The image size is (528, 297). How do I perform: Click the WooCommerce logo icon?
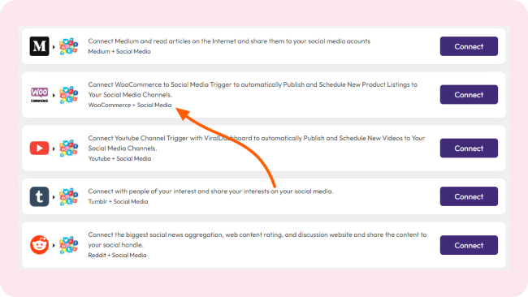pyautogui.click(x=40, y=94)
